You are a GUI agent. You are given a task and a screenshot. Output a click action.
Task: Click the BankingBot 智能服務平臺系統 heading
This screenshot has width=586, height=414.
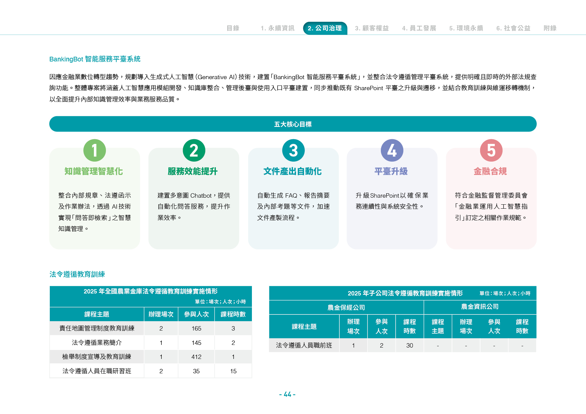(x=95, y=59)
